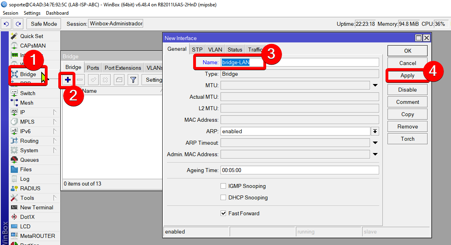Launch New Terminal from sidebar
The image size is (451, 245).
[x=36, y=207]
